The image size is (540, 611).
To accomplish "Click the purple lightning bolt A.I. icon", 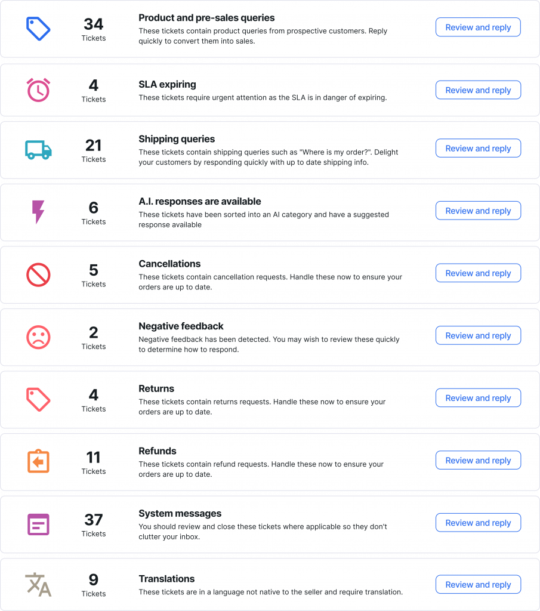I will click(x=38, y=212).
